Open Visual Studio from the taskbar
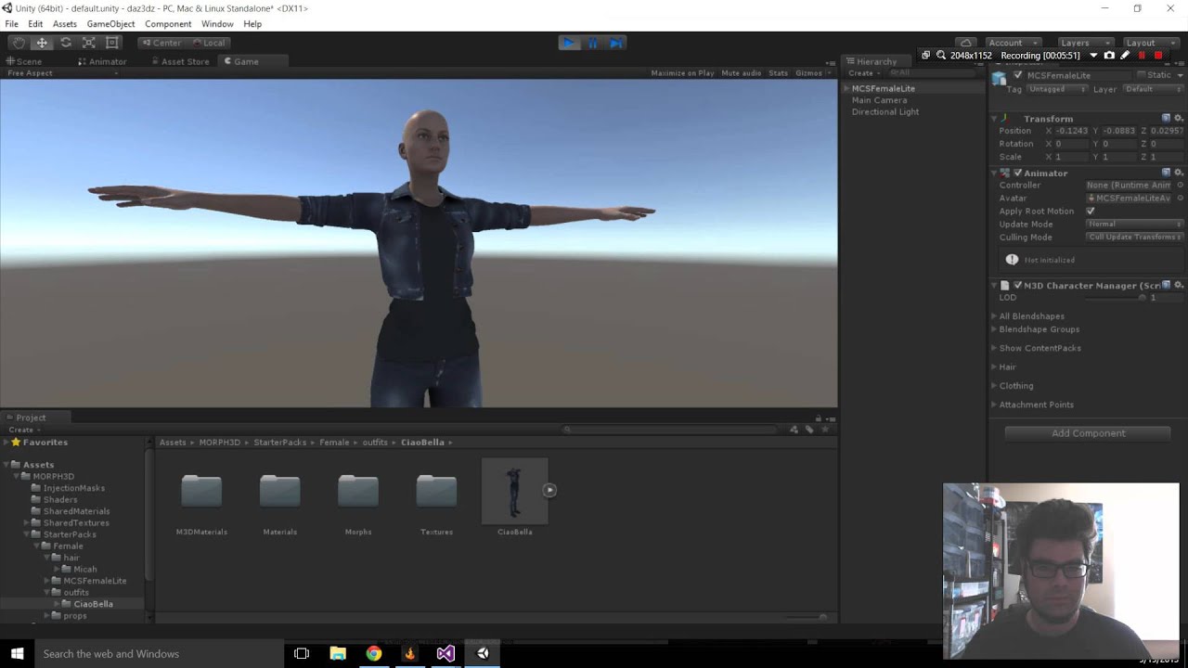This screenshot has width=1188, height=668. click(445, 653)
